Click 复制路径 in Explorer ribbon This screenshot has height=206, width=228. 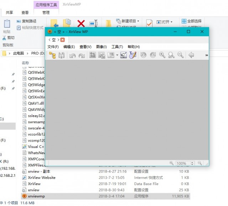pos(26,21)
